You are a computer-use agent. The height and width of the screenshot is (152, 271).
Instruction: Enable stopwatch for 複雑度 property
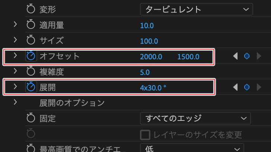pos(31,71)
